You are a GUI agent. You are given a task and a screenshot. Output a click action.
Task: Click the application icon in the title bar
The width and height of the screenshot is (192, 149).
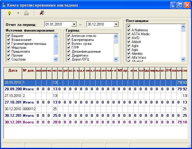(x=4, y=5)
